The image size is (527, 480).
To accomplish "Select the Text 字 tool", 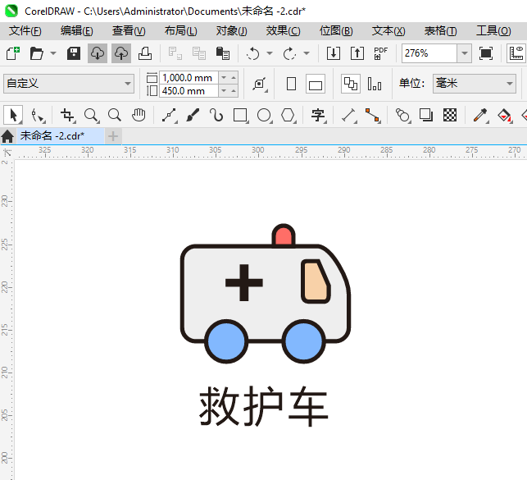I will coord(318,116).
